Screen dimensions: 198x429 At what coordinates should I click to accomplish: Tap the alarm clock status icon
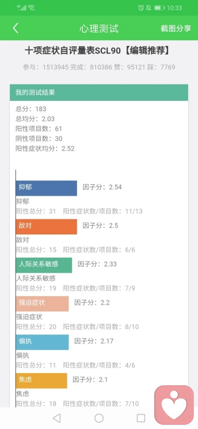[141, 8]
